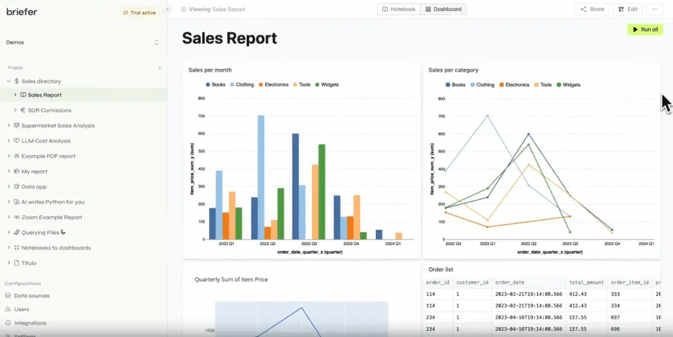Open the Zoom Example Report page
The image size is (673, 337).
pos(52,217)
